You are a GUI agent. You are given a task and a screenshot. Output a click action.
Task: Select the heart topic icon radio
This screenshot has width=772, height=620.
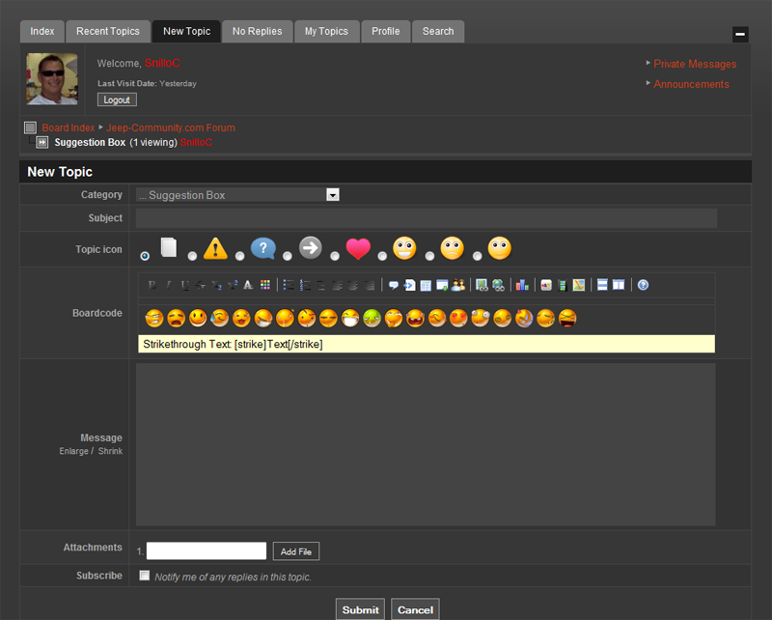(x=335, y=256)
